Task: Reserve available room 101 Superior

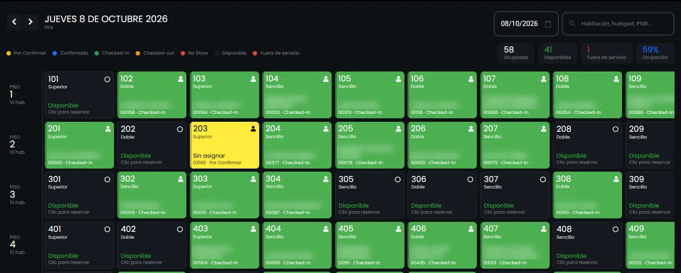Action: coord(79,95)
